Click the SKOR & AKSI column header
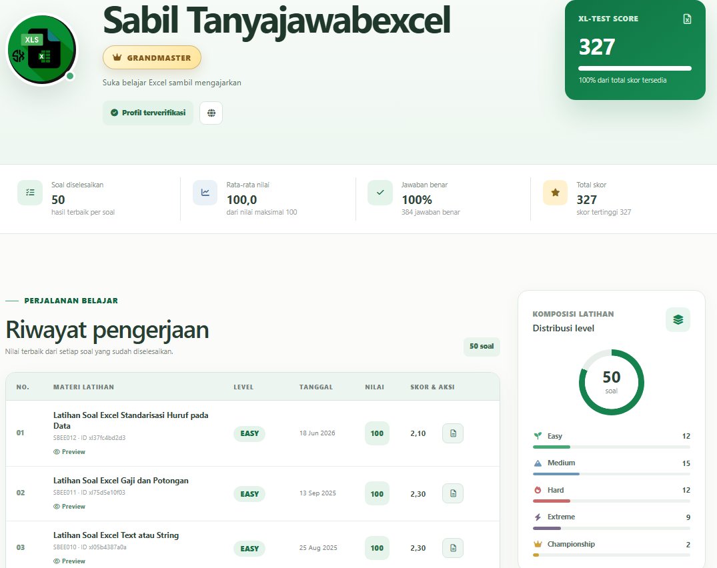This screenshot has width=717, height=568. tap(433, 387)
